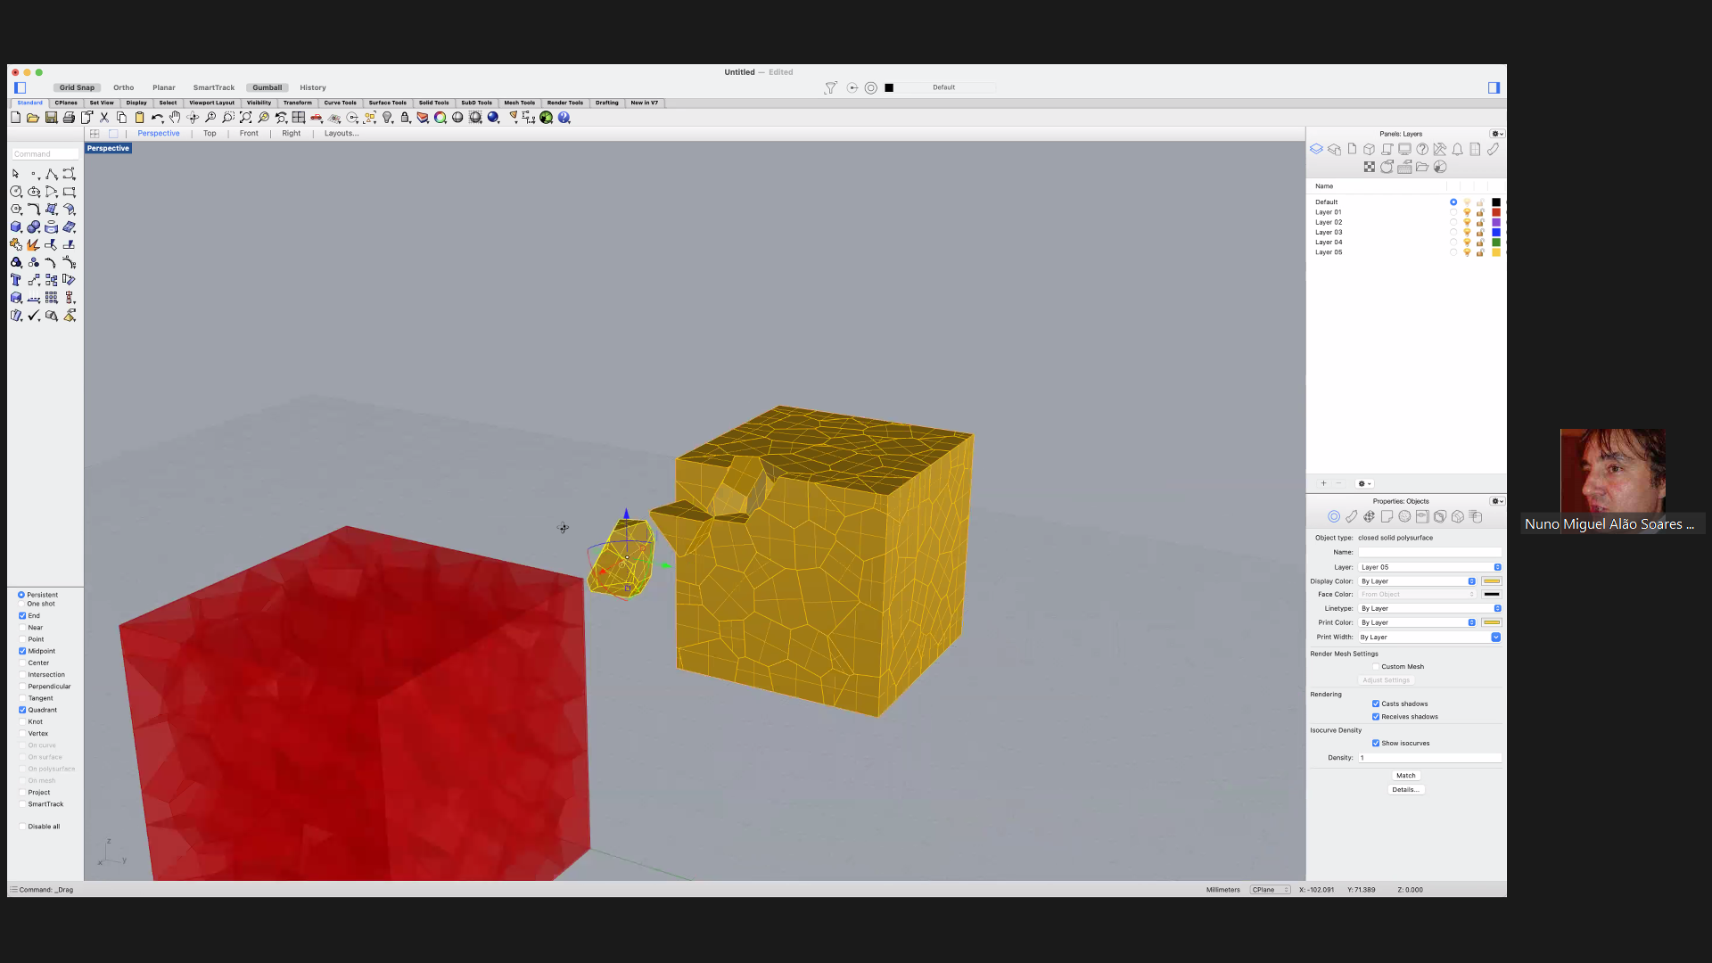Enable the Center object snap checkbox
Viewport: 1712px width, 963px height.
point(22,663)
